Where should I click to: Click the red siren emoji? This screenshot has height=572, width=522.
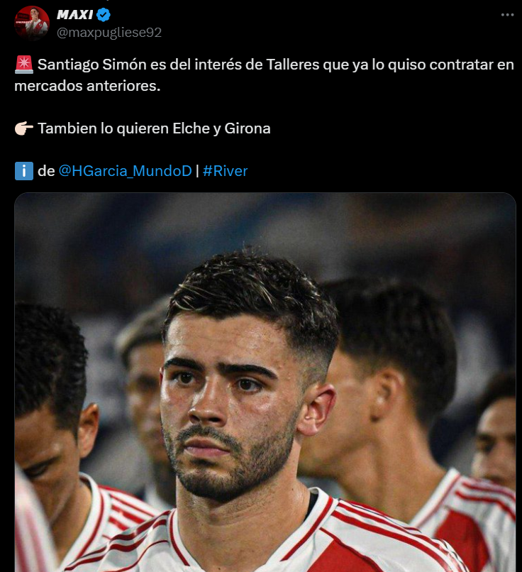pyautogui.click(x=24, y=65)
